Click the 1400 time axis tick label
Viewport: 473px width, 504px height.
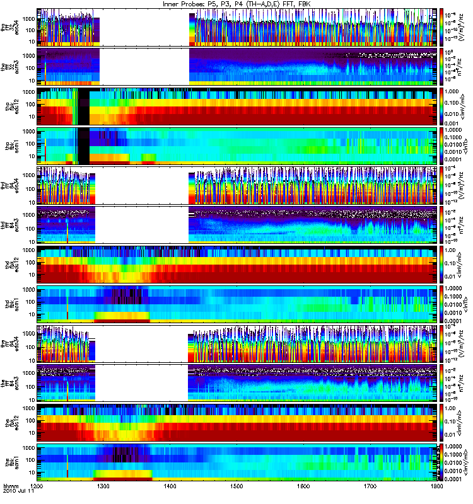(x=170, y=486)
